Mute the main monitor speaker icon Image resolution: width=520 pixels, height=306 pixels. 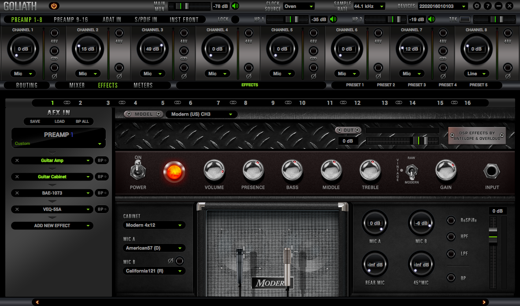[235, 6]
